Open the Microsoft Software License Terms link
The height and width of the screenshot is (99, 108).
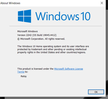click(x=69, y=69)
